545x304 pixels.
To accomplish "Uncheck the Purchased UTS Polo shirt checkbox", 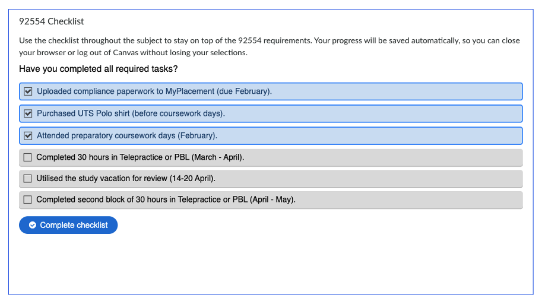I will click(x=28, y=113).
